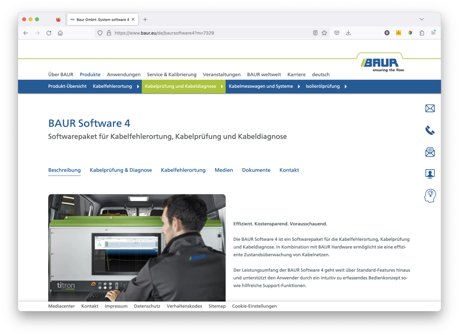Go to the Firefox home icon
The image size is (459, 335).
coord(60,33)
